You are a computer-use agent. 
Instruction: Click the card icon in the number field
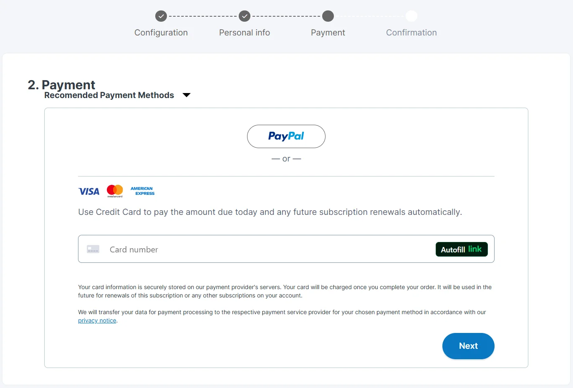[x=93, y=249]
